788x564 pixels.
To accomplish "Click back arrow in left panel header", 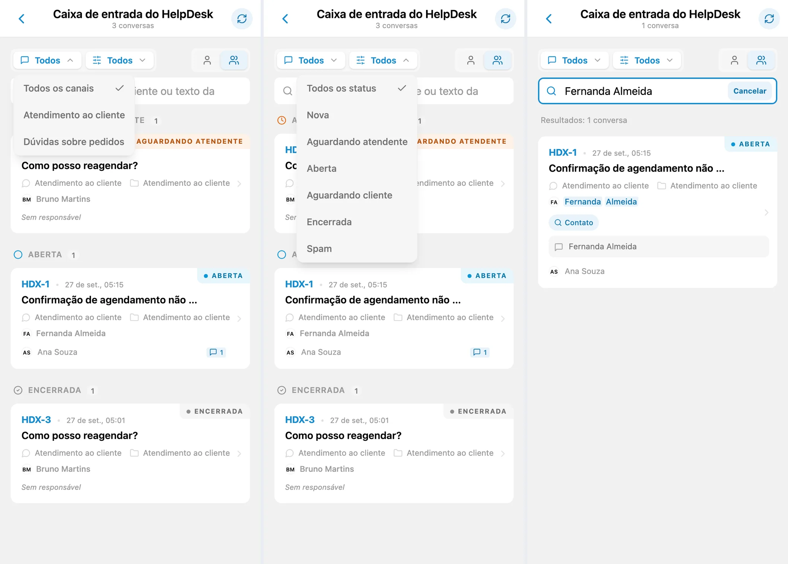I will [x=22, y=19].
